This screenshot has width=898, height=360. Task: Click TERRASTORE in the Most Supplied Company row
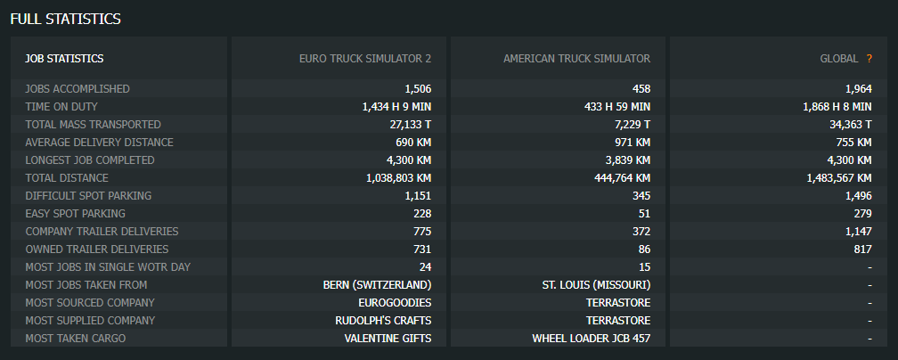tap(618, 320)
